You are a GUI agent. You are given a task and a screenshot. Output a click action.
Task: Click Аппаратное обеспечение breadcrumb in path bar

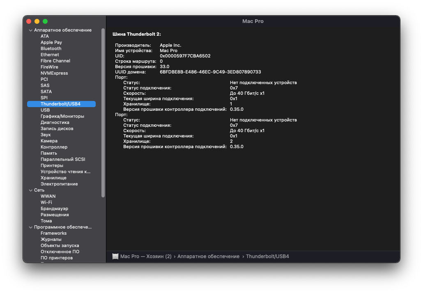coord(208,256)
